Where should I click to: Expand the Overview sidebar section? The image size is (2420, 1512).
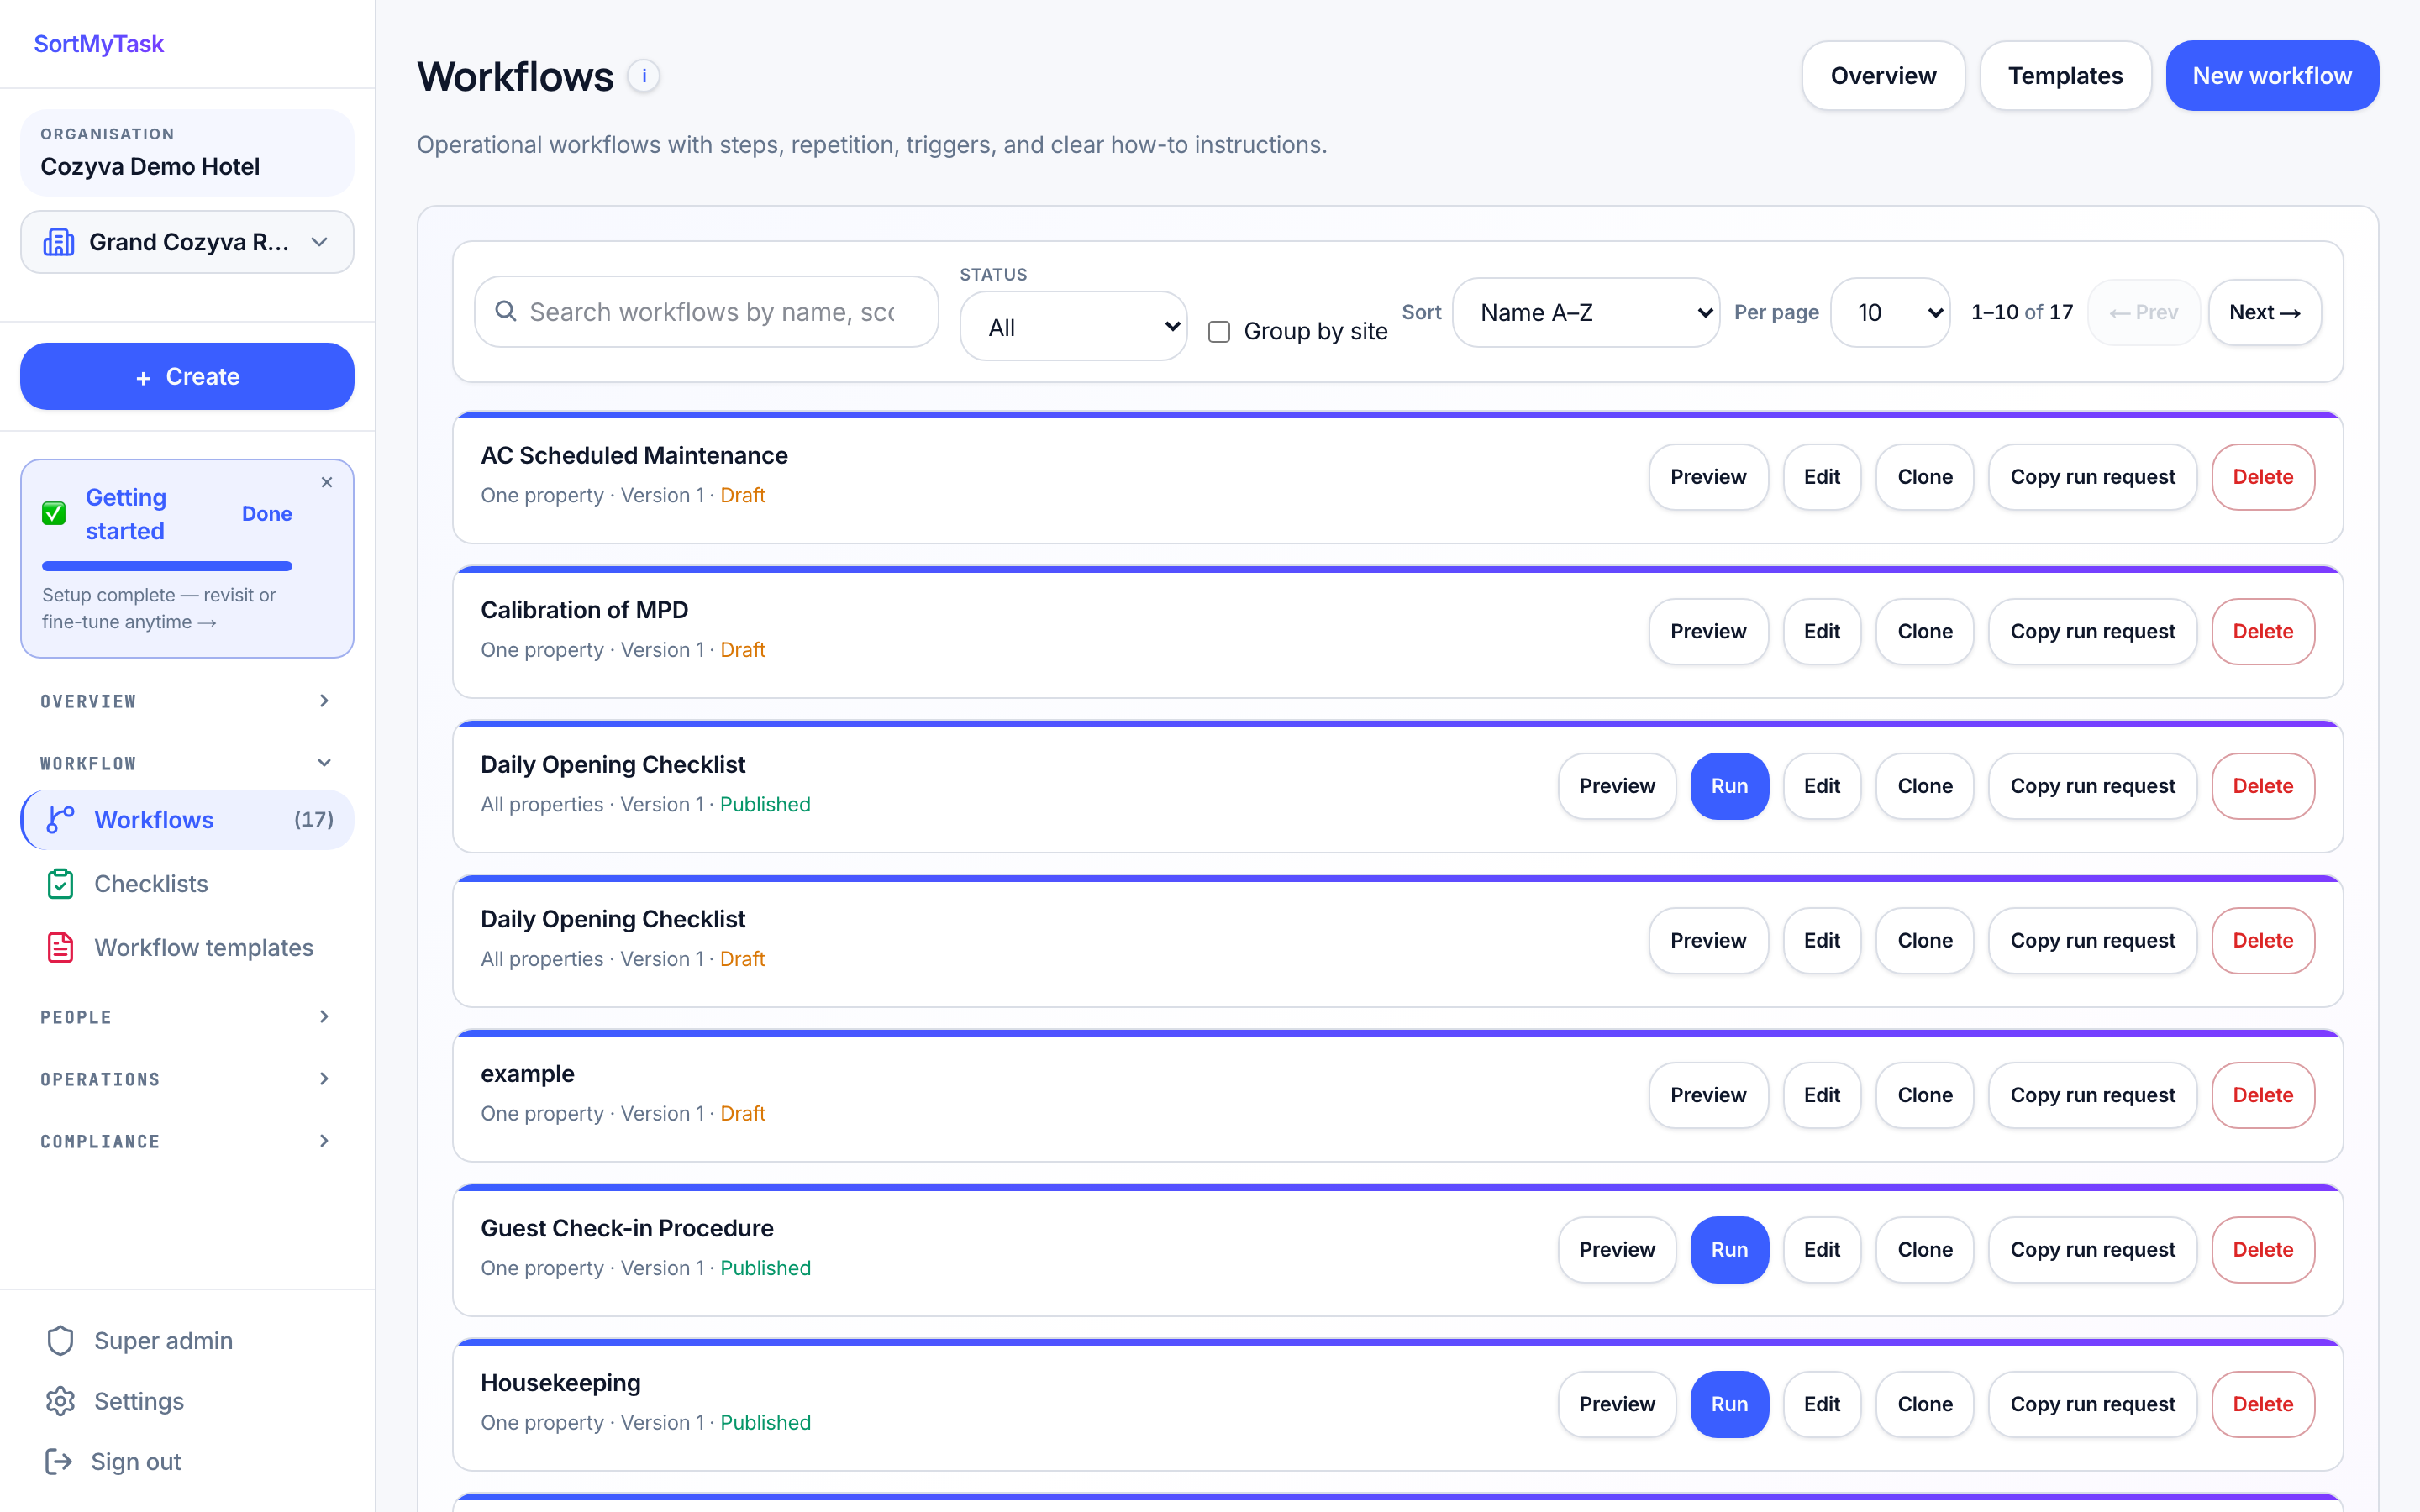(187, 701)
